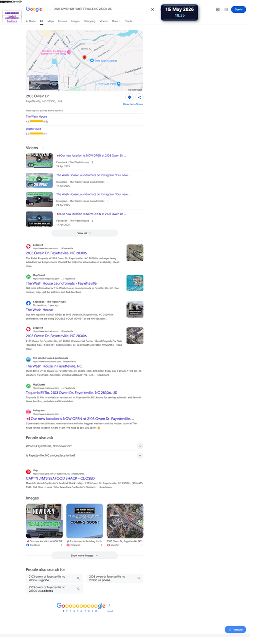The image size is (253, 637).
Task: Open the Google apps grid
Action: click(x=226, y=9)
